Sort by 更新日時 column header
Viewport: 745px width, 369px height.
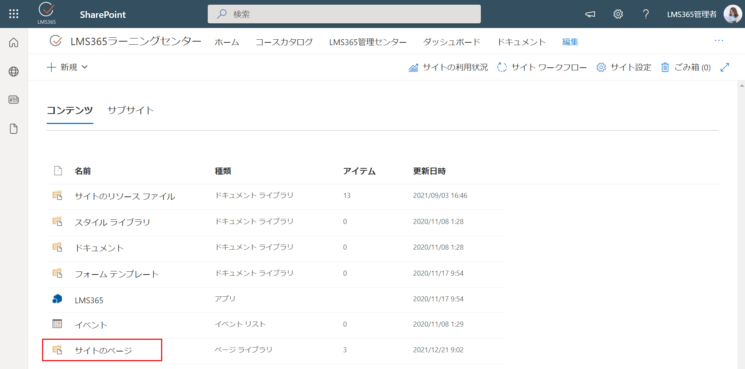tap(429, 171)
